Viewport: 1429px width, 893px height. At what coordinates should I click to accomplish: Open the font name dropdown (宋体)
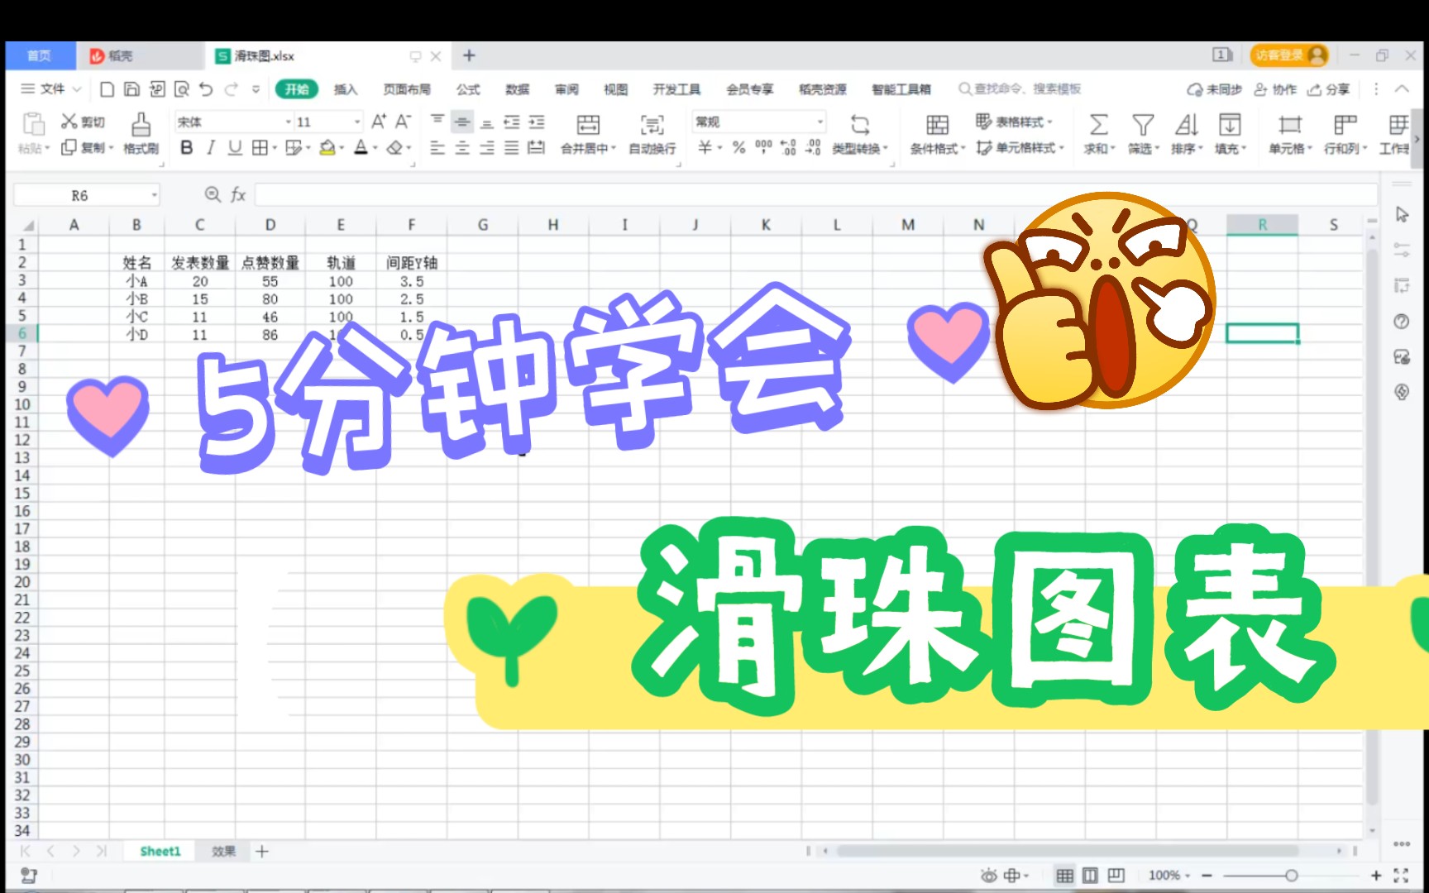click(289, 122)
